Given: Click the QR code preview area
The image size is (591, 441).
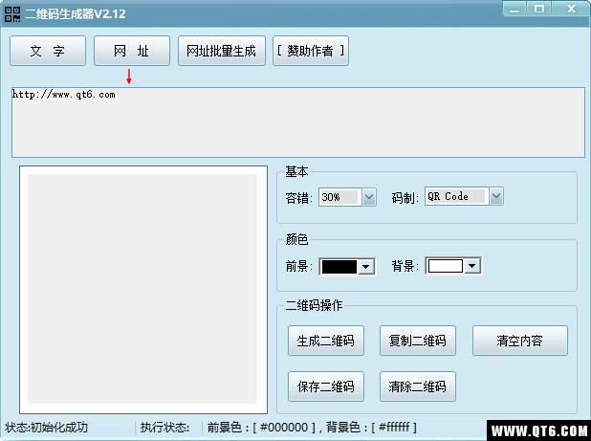Looking at the screenshot, I should pos(143,290).
